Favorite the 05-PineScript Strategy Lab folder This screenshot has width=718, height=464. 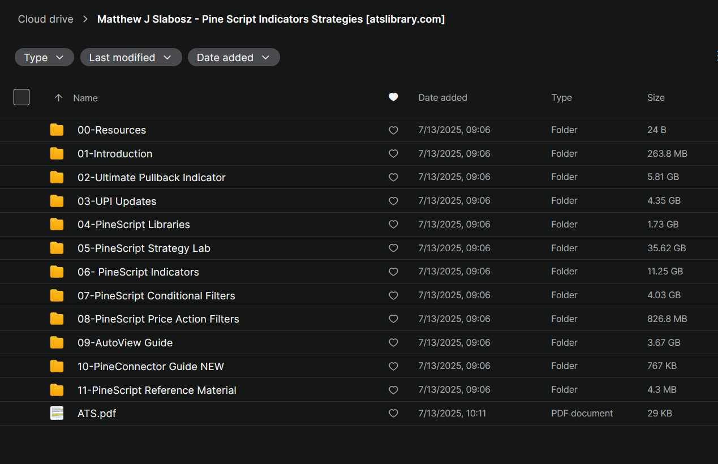pos(393,248)
